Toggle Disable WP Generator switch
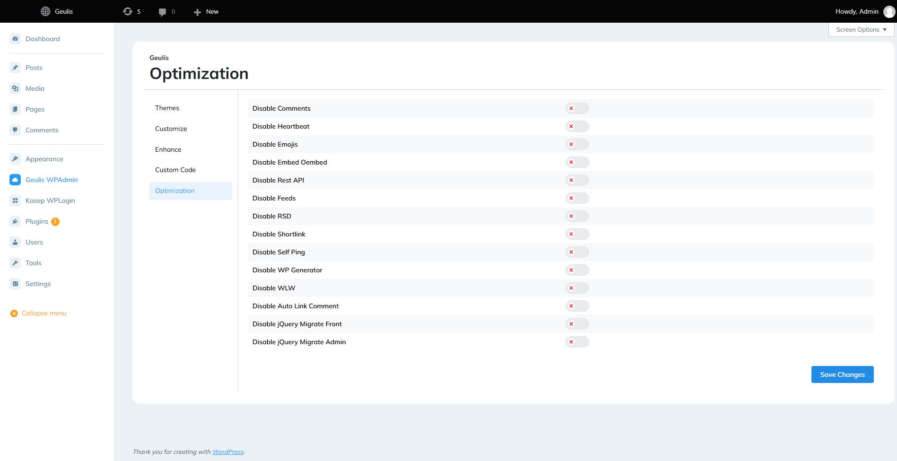The height and width of the screenshot is (461, 897). [x=577, y=270]
